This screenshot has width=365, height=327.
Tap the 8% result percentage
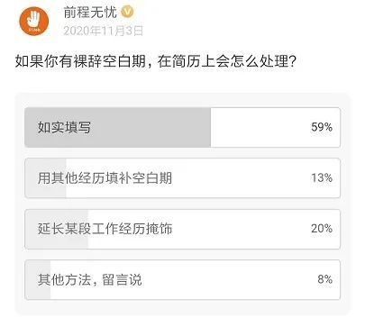pyautogui.click(x=324, y=279)
